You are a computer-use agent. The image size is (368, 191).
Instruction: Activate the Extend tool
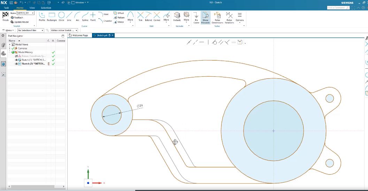coord(148,17)
